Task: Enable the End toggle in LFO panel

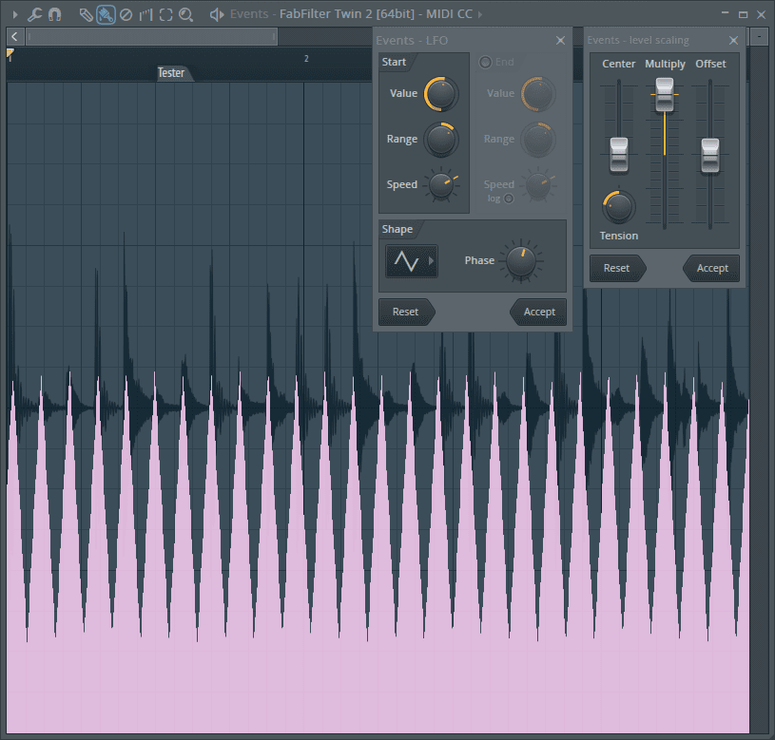Action: tap(485, 62)
